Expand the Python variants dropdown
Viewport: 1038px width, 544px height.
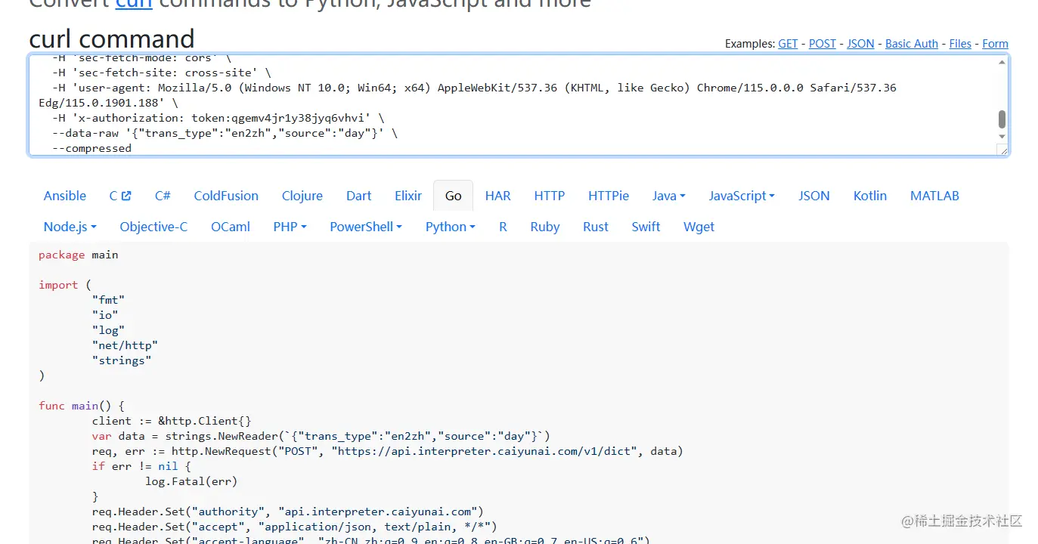(450, 227)
